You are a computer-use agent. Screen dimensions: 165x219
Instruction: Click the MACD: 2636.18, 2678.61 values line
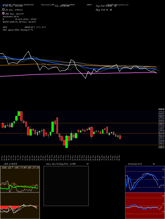[x=19, y=22]
